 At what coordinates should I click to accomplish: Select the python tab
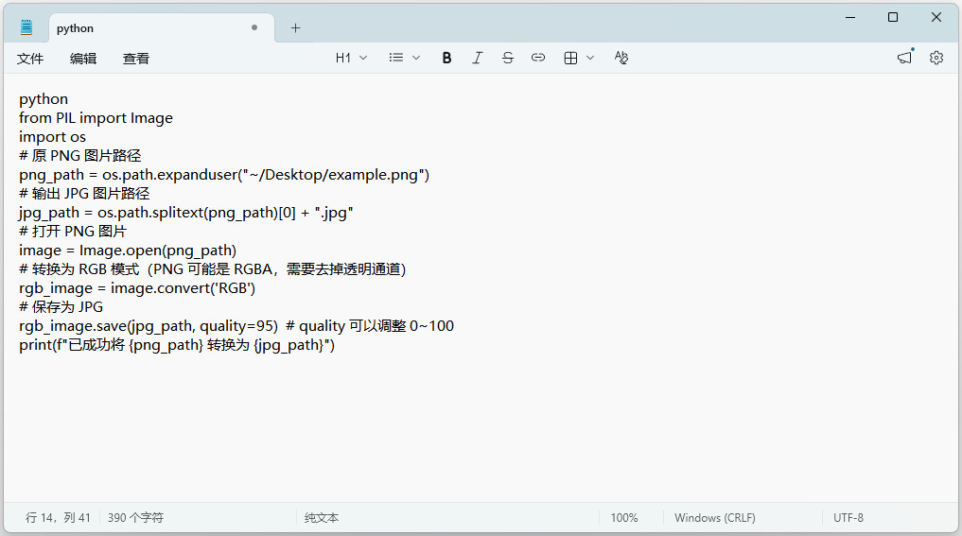pyautogui.click(x=162, y=28)
